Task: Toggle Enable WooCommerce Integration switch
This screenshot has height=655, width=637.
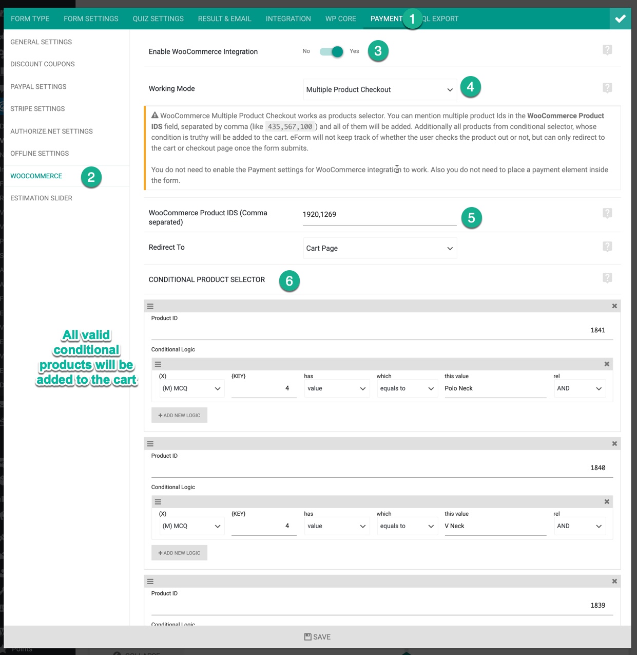Action: click(332, 51)
